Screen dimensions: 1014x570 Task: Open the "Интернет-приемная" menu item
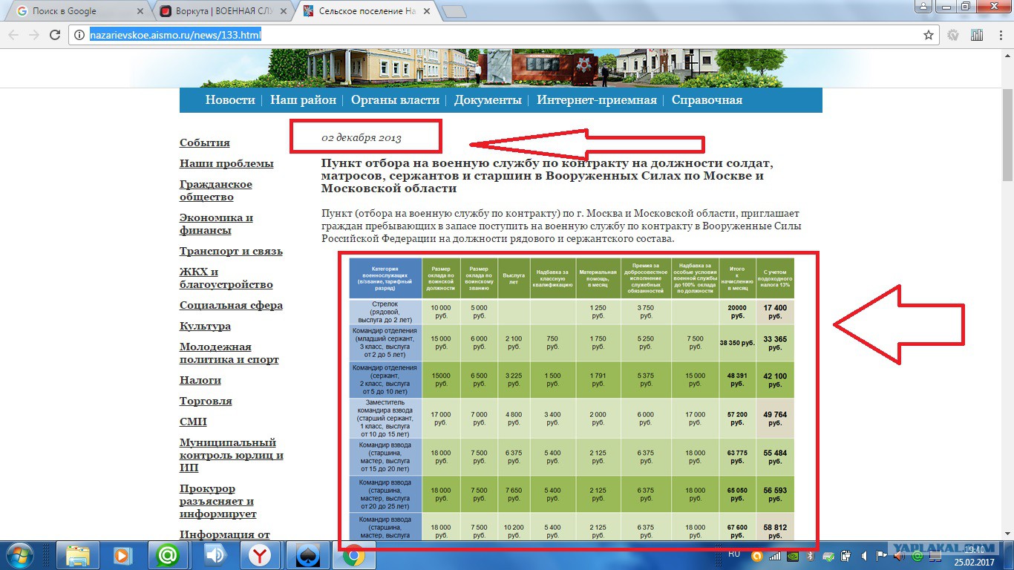point(597,100)
